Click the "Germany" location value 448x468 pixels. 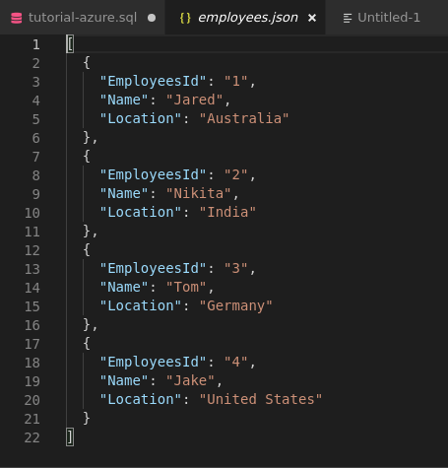click(235, 305)
